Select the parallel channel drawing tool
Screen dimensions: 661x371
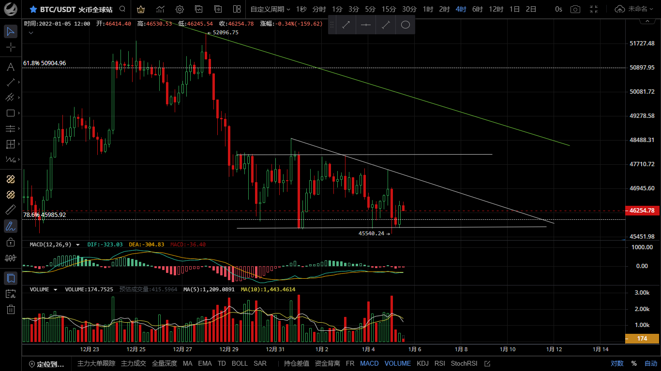coord(11,98)
